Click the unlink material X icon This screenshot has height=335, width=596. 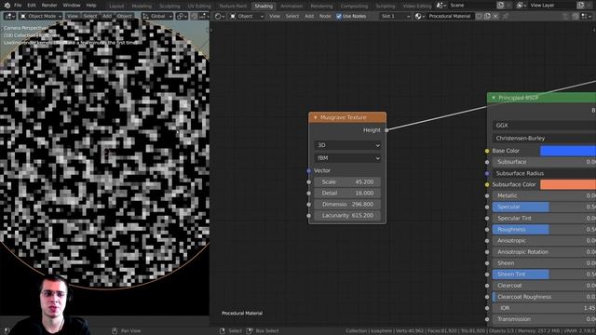[495, 17]
